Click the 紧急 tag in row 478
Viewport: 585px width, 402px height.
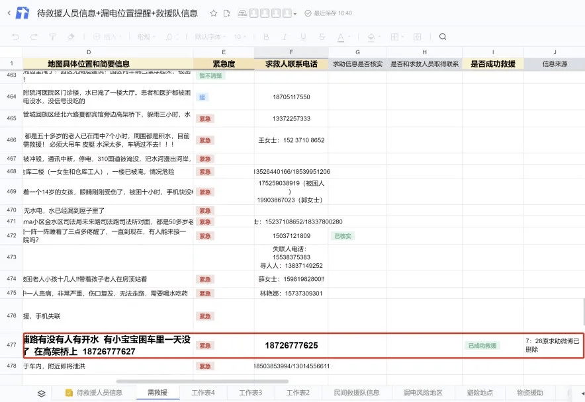tap(205, 366)
